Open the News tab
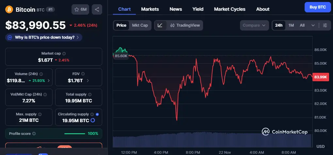 pos(176,9)
